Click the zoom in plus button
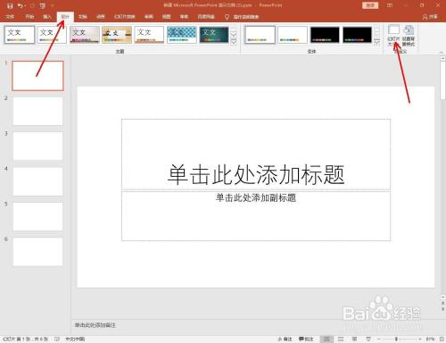This screenshot has width=446, height=343. (x=419, y=339)
